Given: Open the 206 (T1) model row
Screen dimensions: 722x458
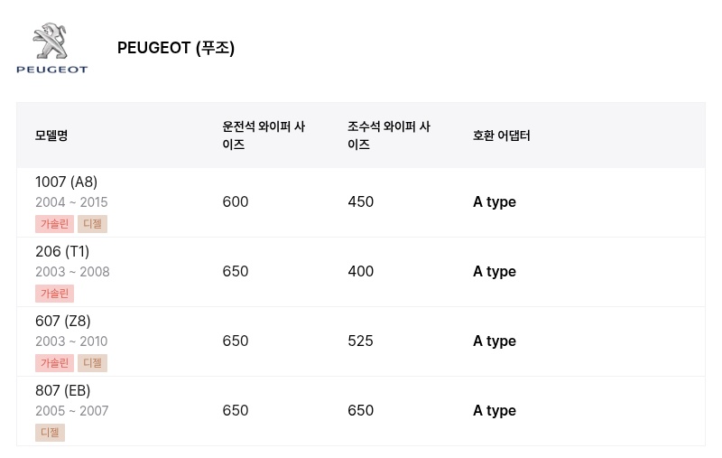Looking at the screenshot, I should pyautogui.click(x=361, y=272).
